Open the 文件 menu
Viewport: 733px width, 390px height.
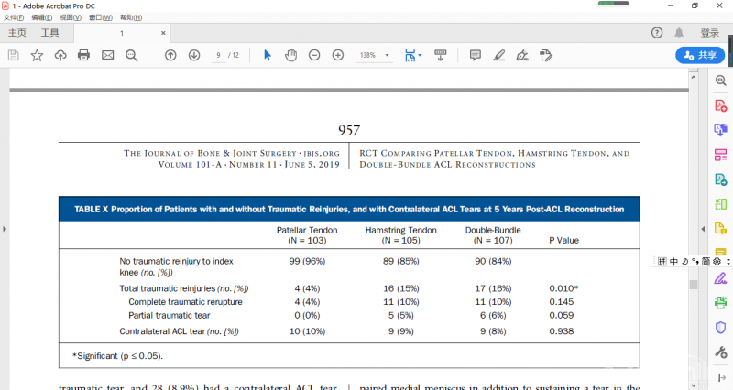pos(14,17)
